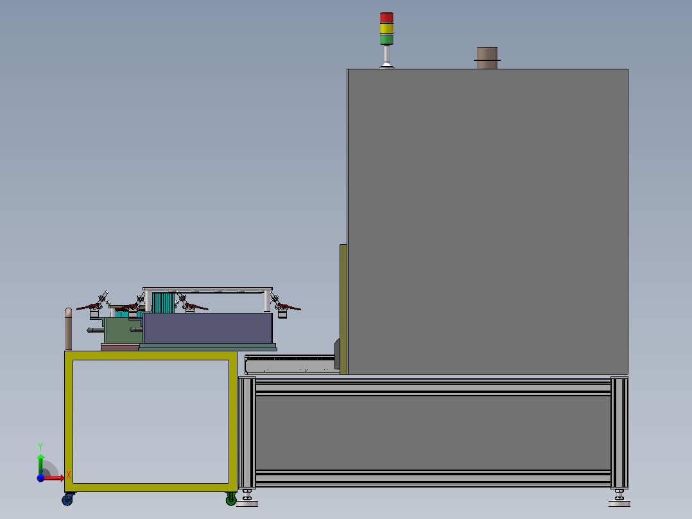Screen dimensions: 692x519
Task: Click the red X axis of the coordinate triad
Action: [55, 477]
